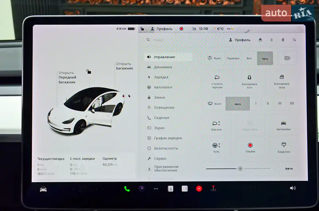Tap the unlock padlock above the car
Image resolution: width=319 pixels, height=211 pixels.
coord(89,72)
